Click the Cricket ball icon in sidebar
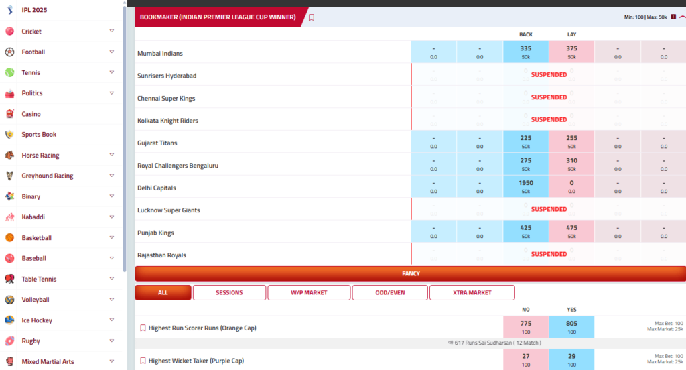686x370 pixels. click(x=9, y=31)
